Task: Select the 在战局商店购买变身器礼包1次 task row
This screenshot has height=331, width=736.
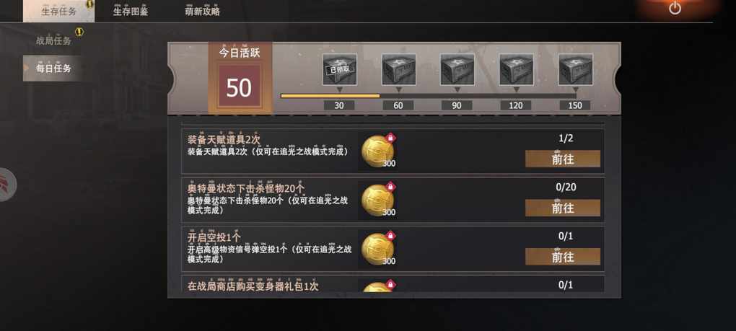Action: (x=393, y=284)
